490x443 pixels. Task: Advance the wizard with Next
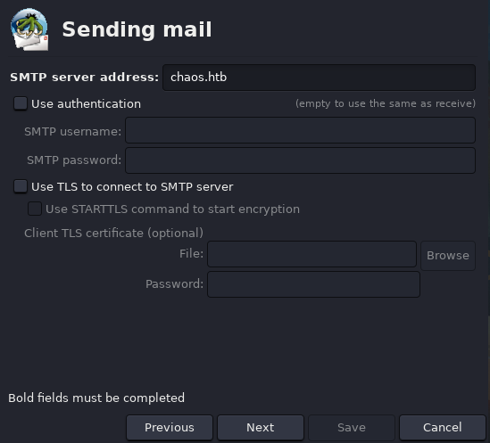[x=261, y=427]
